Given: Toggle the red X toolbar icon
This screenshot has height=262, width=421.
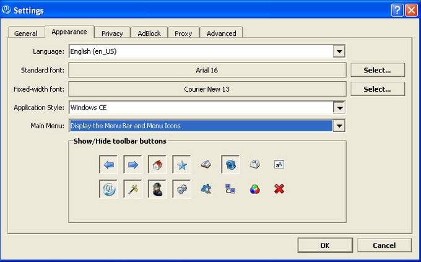Looking at the screenshot, I should coord(279,189).
